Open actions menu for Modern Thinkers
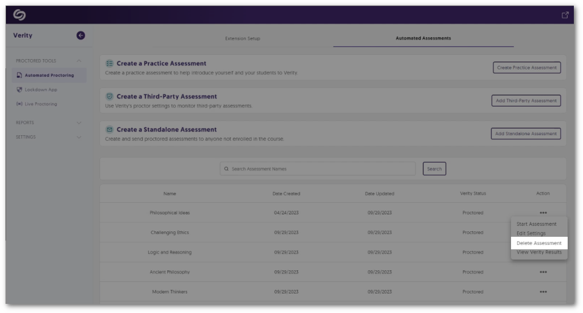 click(543, 292)
